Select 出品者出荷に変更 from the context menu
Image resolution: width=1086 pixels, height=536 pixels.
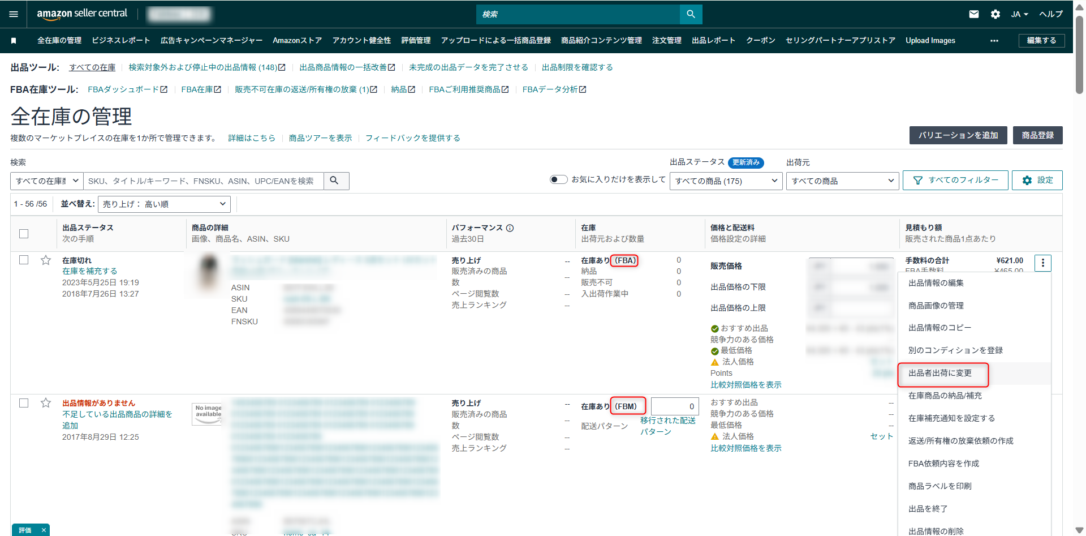tap(940, 373)
